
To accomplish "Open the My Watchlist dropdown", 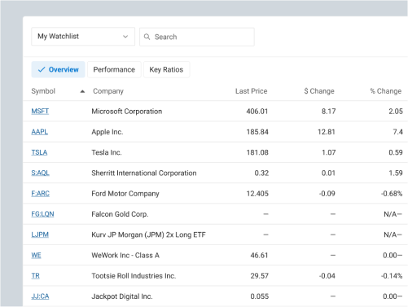I will [x=83, y=37].
